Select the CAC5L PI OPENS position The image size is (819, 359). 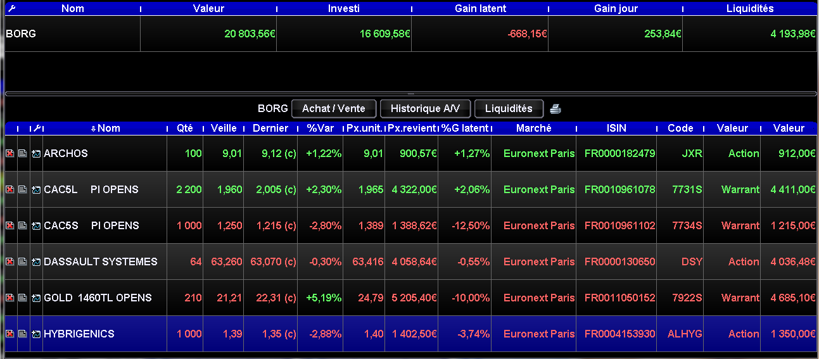pyautogui.click(x=91, y=190)
